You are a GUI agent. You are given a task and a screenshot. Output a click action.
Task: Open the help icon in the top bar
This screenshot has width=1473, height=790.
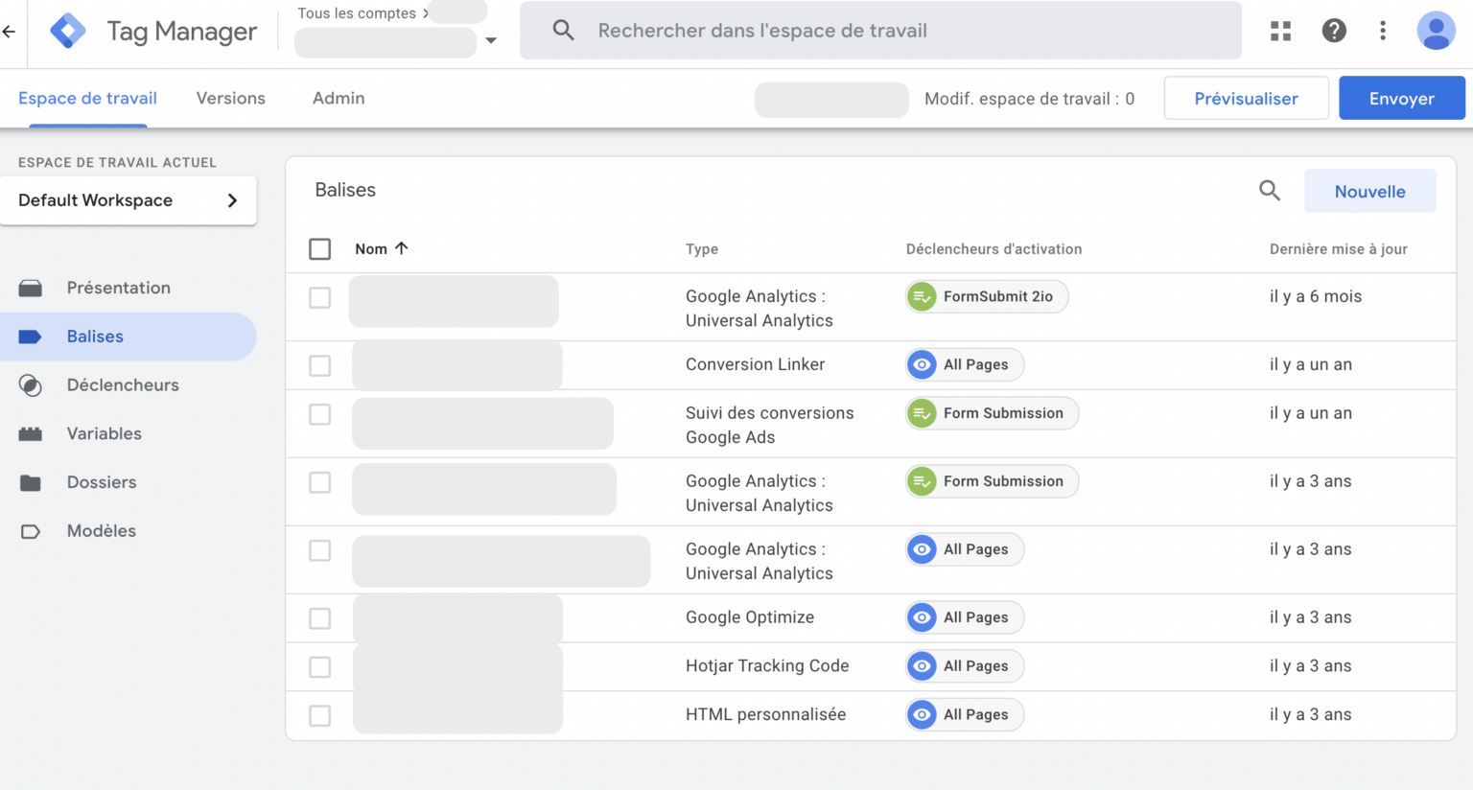tap(1334, 30)
